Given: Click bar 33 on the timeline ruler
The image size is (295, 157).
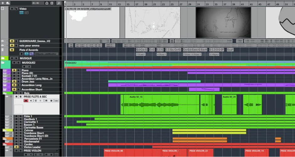Looking at the screenshot, I should pos(207,4).
